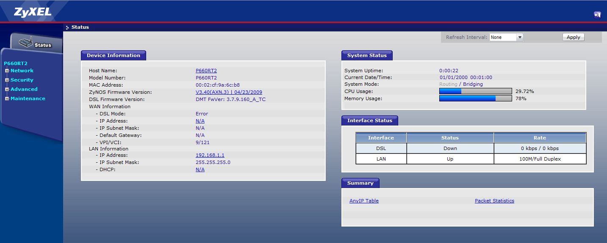Expand the Maintenance menu plus icon
607x243 pixels.
[7, 98]
